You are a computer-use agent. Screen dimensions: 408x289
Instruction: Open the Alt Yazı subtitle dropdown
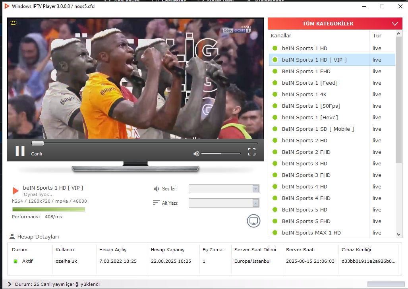click(x=224, y=203)
